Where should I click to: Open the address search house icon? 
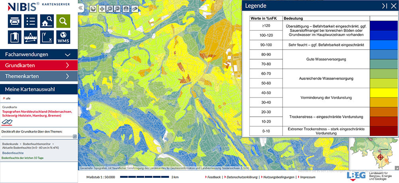47,20
